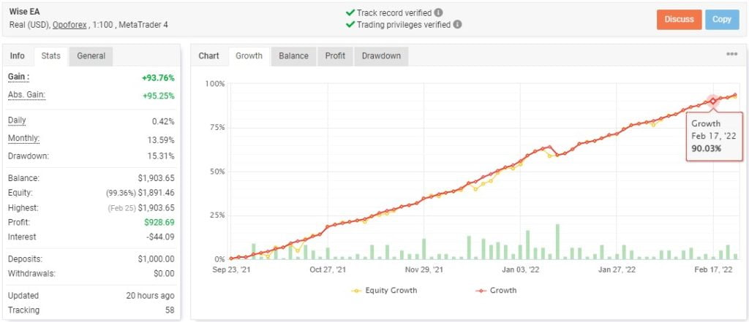Click info icon beside Track record verified

tap(438, 12)
